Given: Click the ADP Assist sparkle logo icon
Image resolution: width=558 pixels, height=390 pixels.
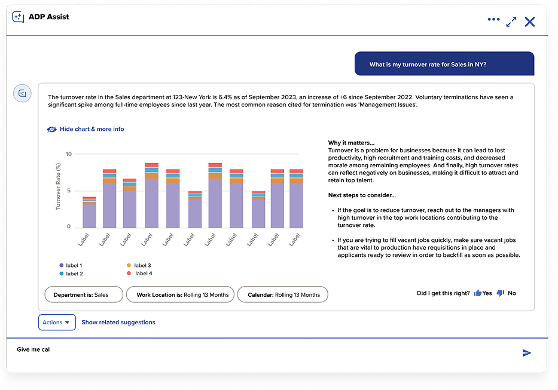Looking at the screenshot, I should (18, 17).
